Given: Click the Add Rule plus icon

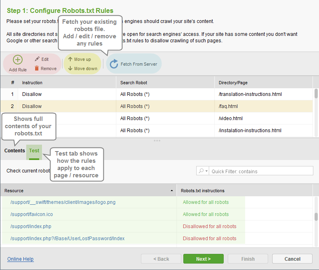Looking at the screenshot, I should click(x=18, y=60).
